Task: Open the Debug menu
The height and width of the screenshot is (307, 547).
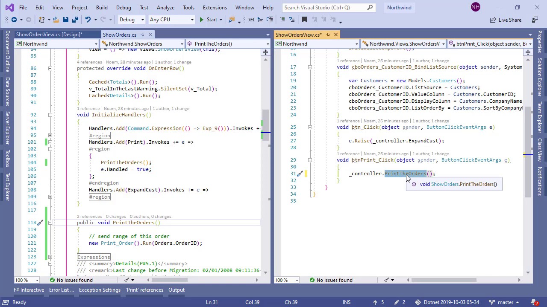Action: pos(124,7)
